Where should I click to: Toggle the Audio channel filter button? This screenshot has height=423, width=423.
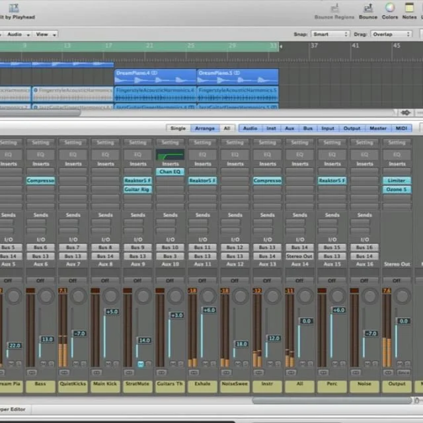(x=250, y=128)
